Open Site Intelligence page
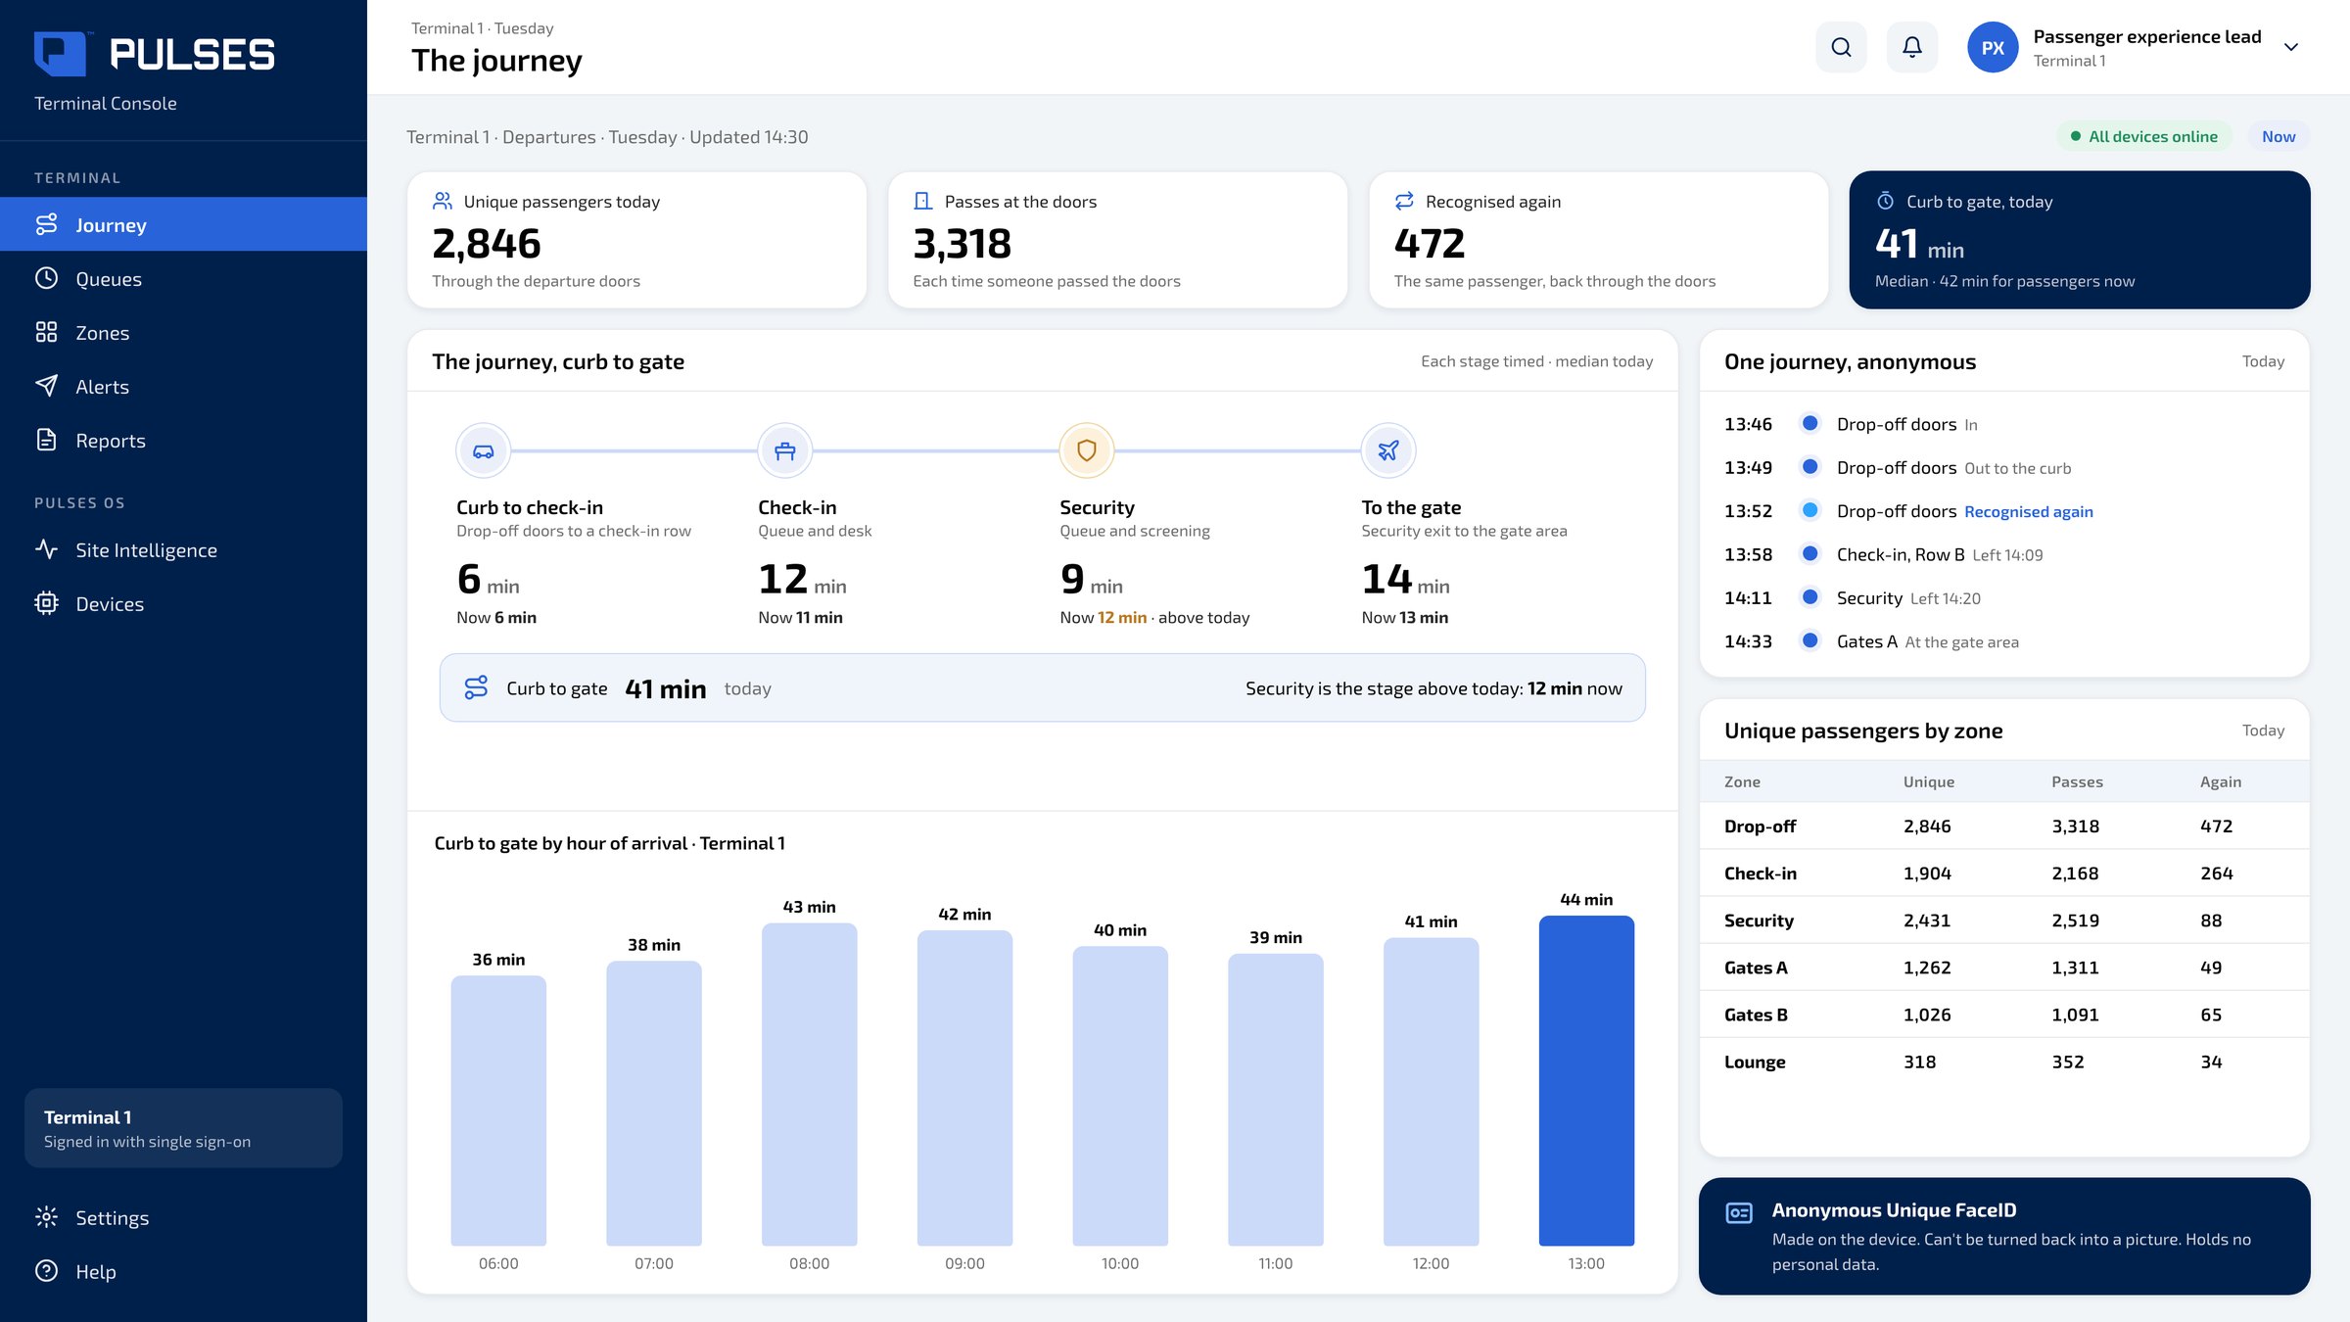 point(183,549)
